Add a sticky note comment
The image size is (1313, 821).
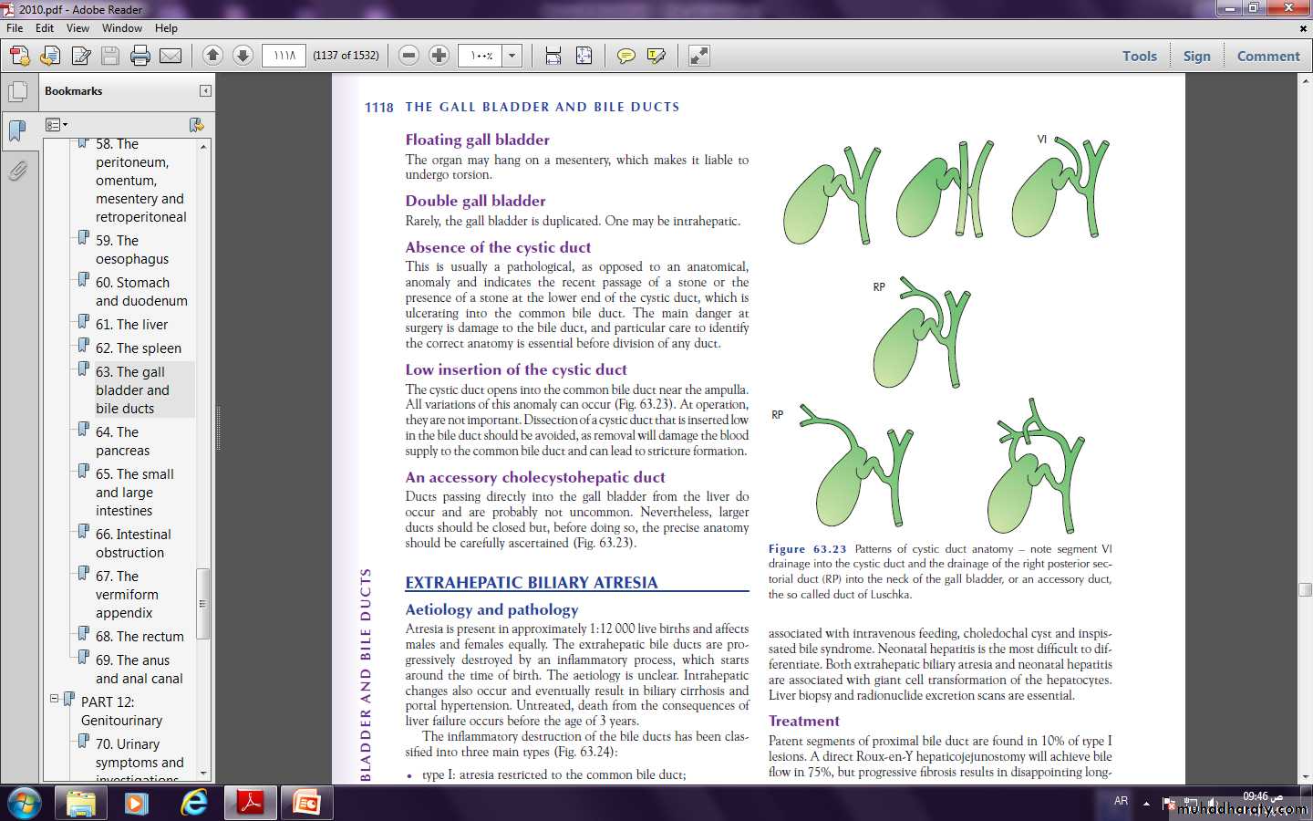[625, 56]
